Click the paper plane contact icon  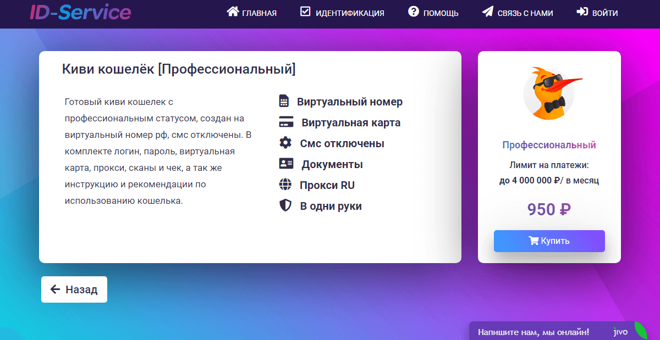[487, 12]
